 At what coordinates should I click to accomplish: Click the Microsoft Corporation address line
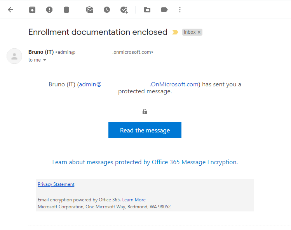pos(104,207)
